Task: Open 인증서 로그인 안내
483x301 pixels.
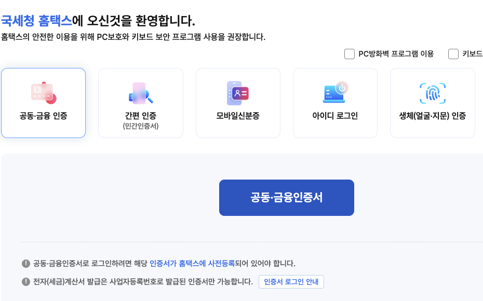Action: coord(292,282)
